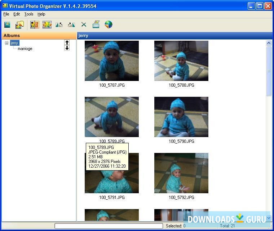Image resolution: width=274 pixels, height=231 pixels.
Task: Click the file name label 100_5787.JPG
Action: coord(112,85)
